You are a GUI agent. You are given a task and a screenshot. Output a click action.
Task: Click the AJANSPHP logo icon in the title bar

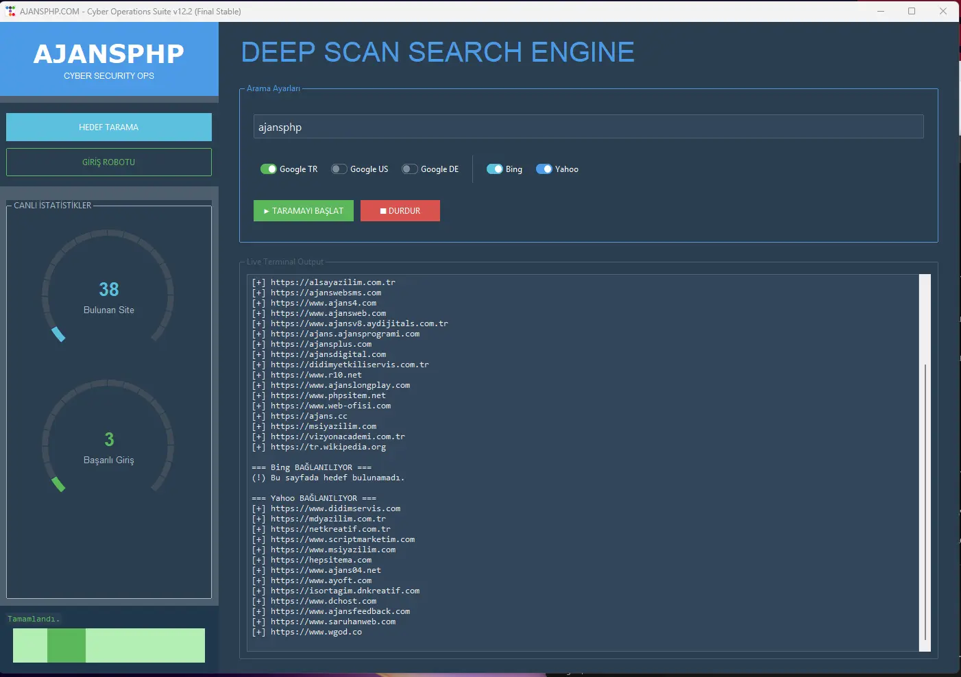pyautogui.click(x=10, y=11)
